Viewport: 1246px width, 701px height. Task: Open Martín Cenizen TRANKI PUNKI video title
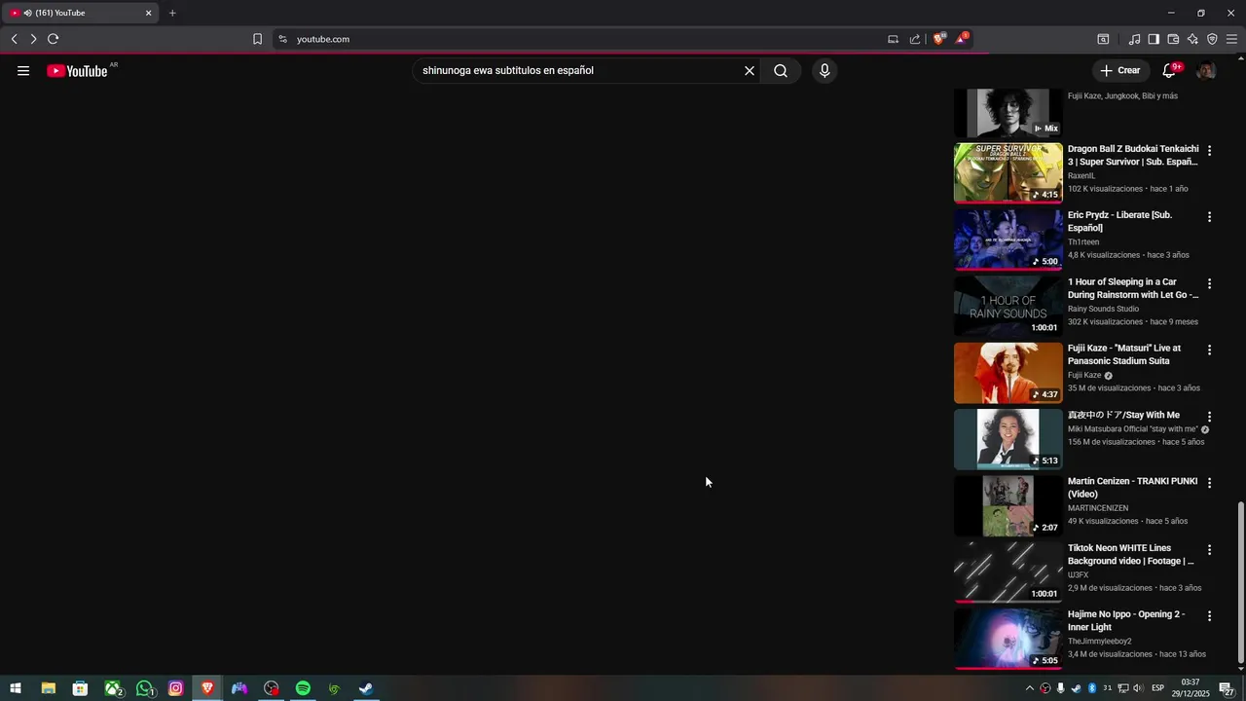1133,488
